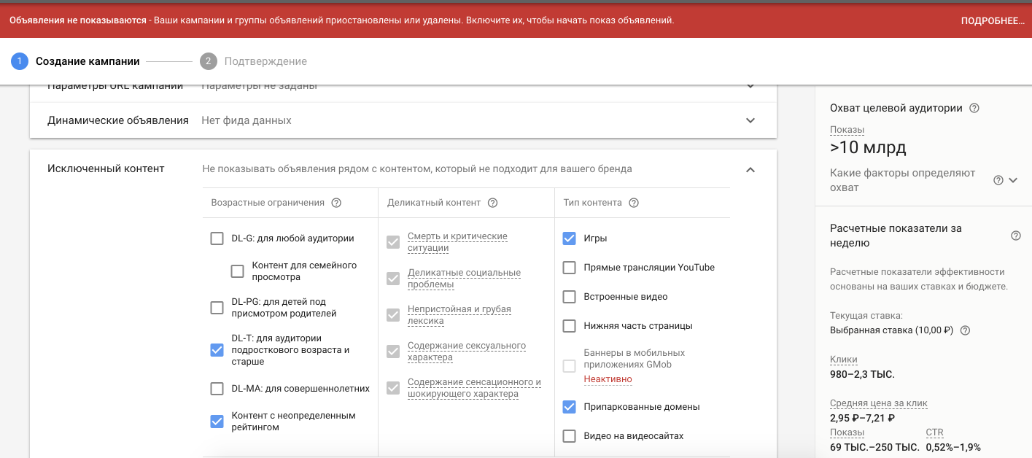Toggle Припаркованные домены checkbox
Viewport: 1032px width, 458px height.
click(569, 407)
